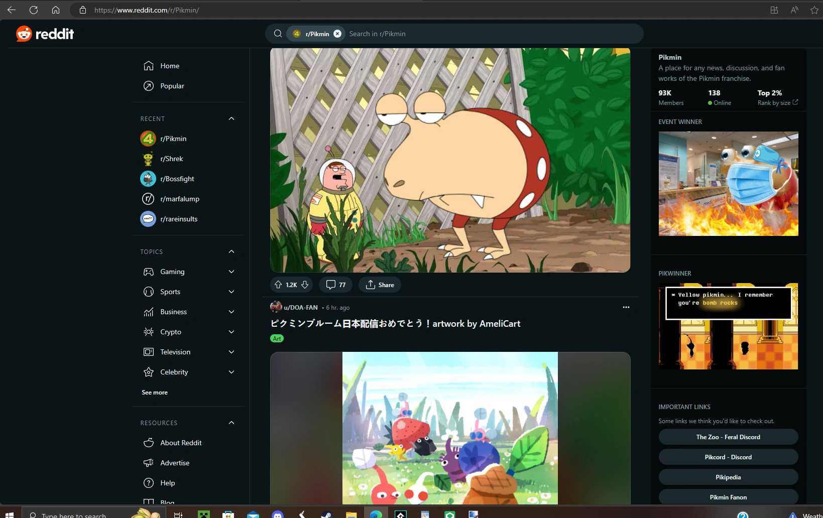This screenshot has height=518, width=823.
Task: Click u/DOA-FAN's avatar
Action: coord(276,307)
